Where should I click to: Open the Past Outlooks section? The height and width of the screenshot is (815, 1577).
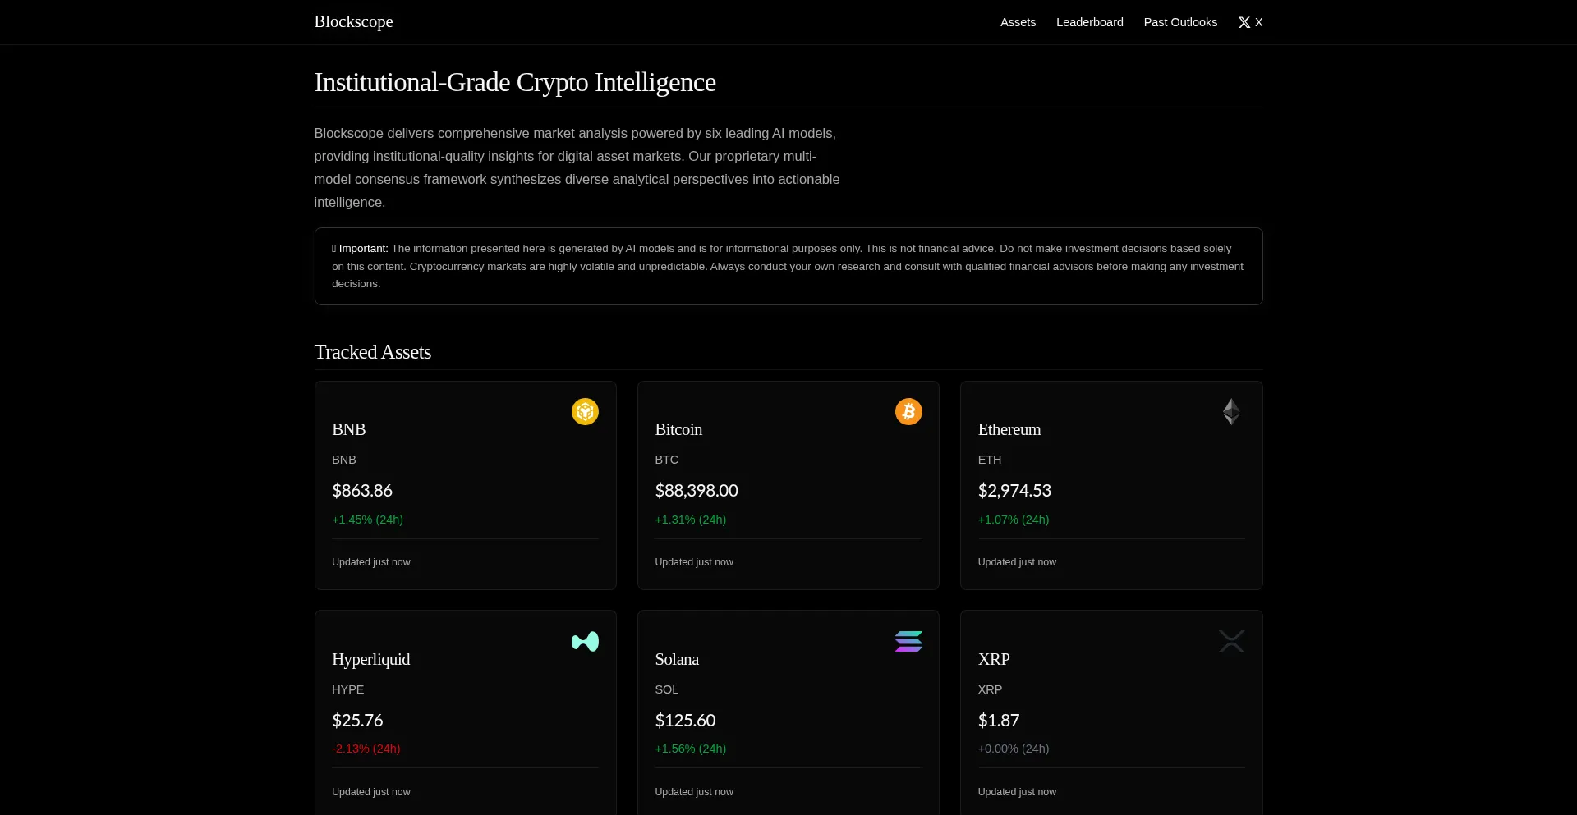point(1180,22)
